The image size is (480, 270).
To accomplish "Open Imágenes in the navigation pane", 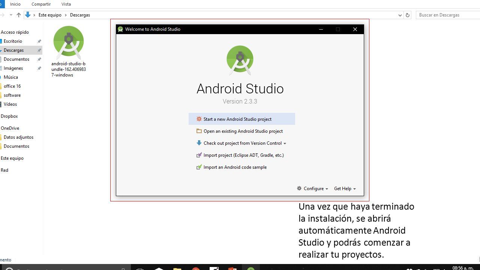I will coord(13,68).
